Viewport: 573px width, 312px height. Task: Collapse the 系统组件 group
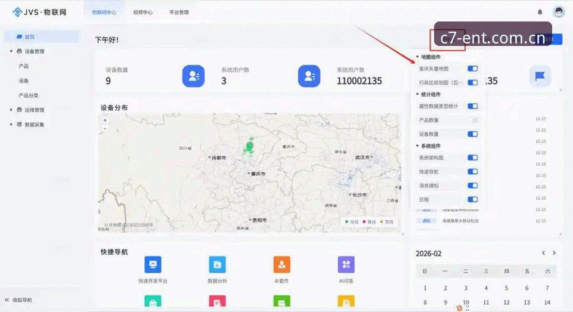[417, 146]
